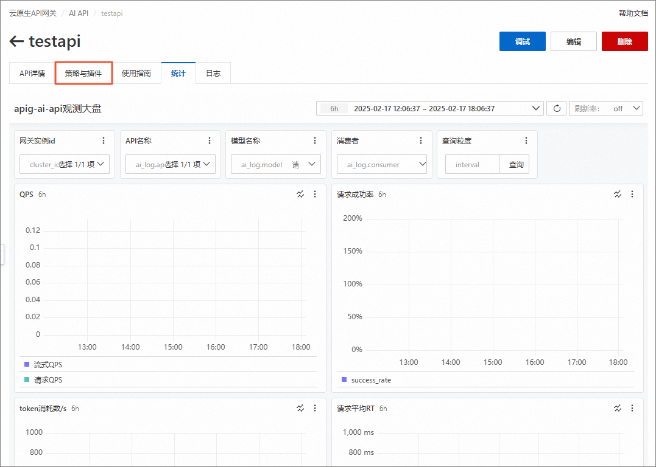Image resolution: width=656 pixels, height=467 pixels.
Task: Click the left edge sidebar collapse handle
Action: [2, 254]
